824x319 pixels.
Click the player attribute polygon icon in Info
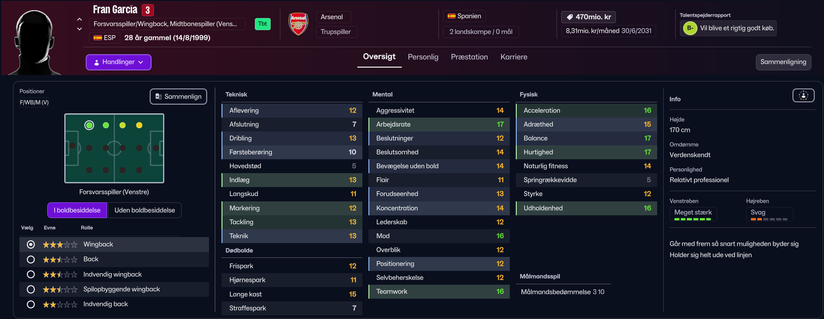803,95
